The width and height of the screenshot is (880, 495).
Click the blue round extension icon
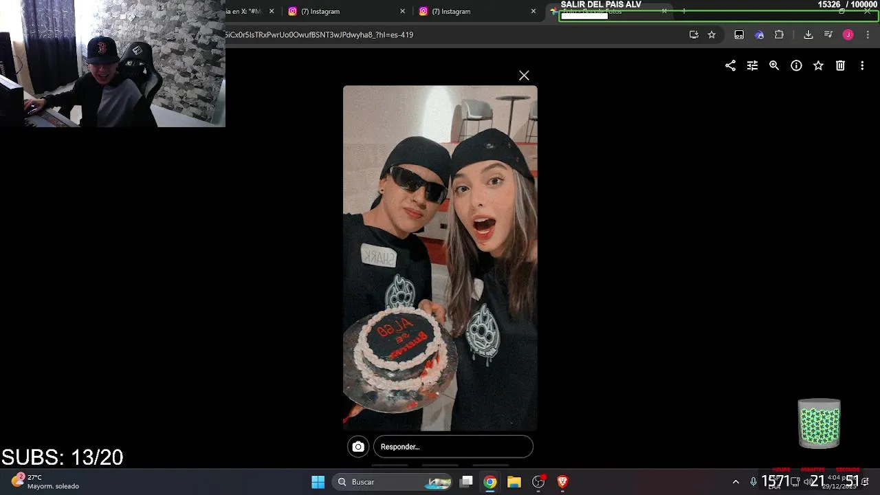759,34
